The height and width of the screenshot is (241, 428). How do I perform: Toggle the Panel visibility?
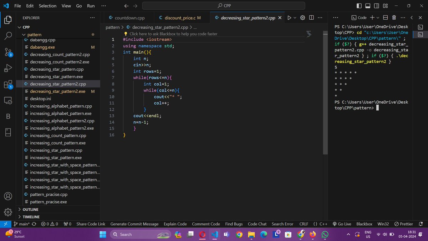(x=368, y=5)
